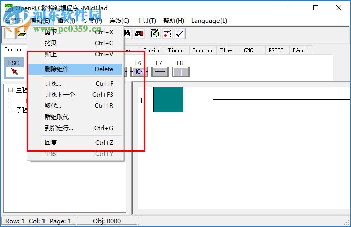
Task: Switch to the Timer tab
Action: [x=177, y=50]
